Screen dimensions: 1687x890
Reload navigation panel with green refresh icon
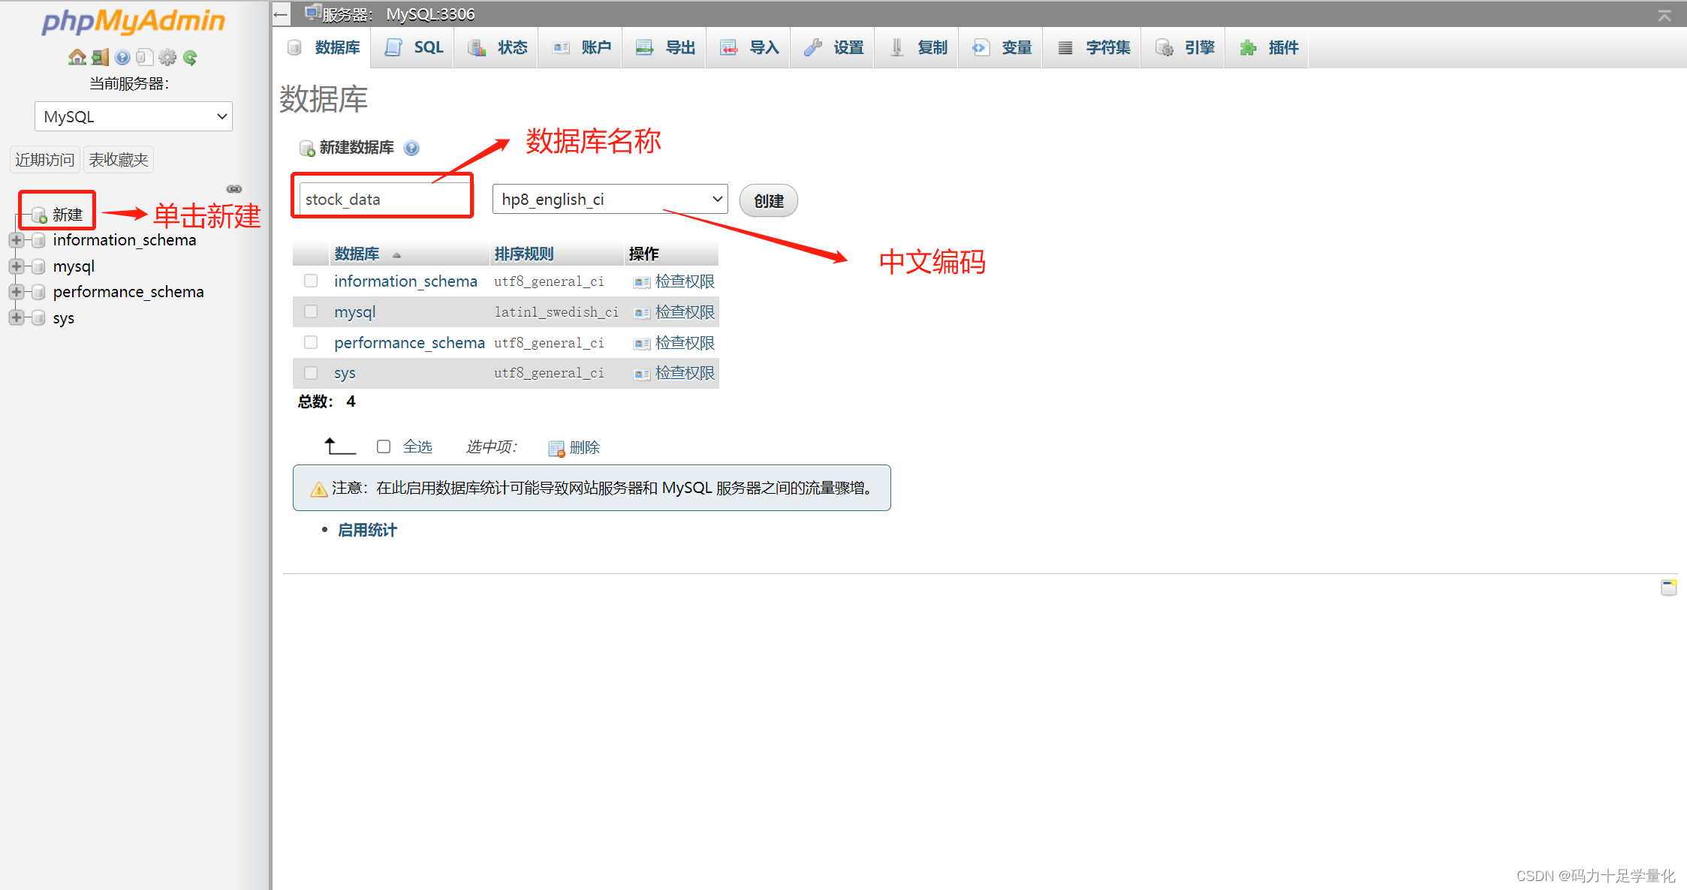point(190,57)
